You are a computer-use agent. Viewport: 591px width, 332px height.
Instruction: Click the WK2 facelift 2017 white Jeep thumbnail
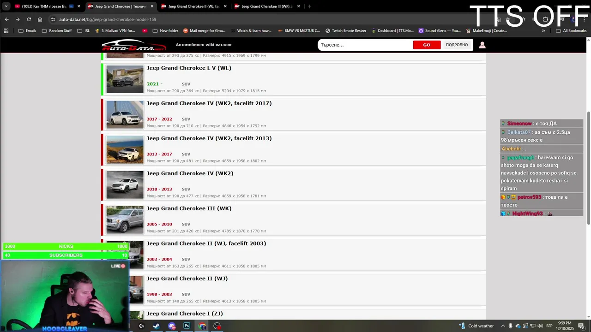tap(125, 114)
